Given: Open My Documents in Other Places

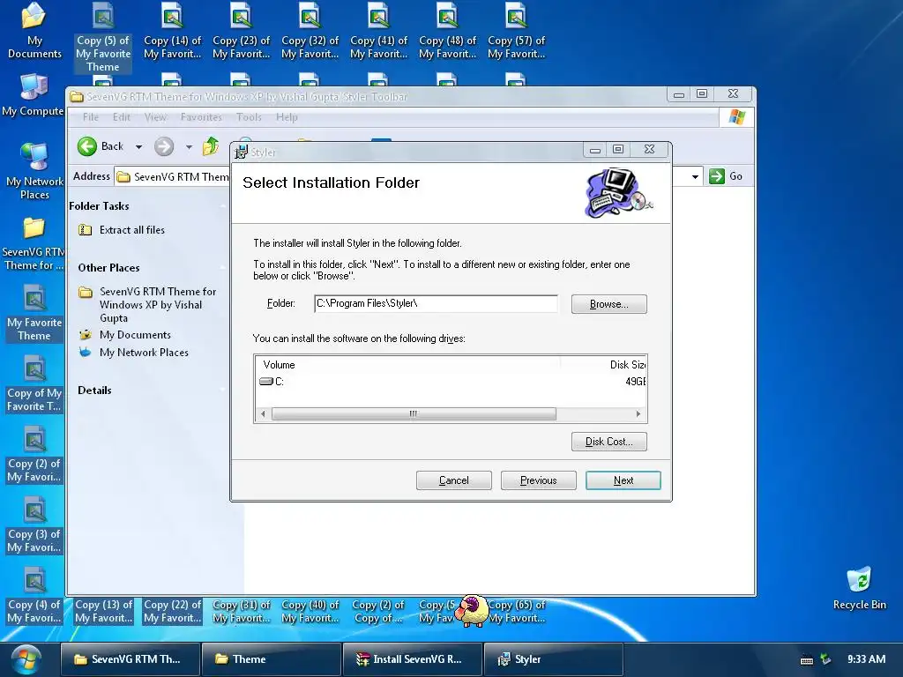Looking at the screenshot, I should coord(135,334).
